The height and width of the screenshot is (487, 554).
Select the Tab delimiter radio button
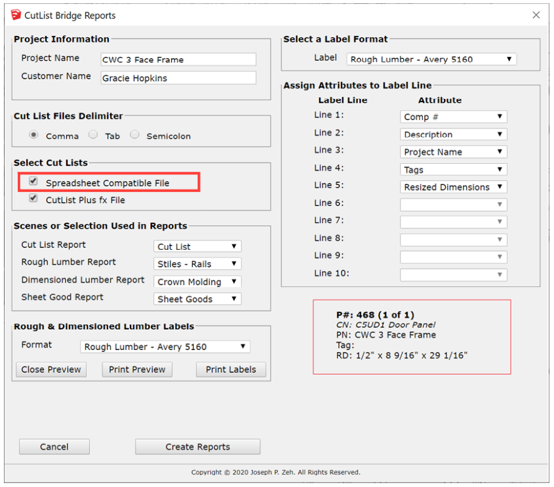93,134
